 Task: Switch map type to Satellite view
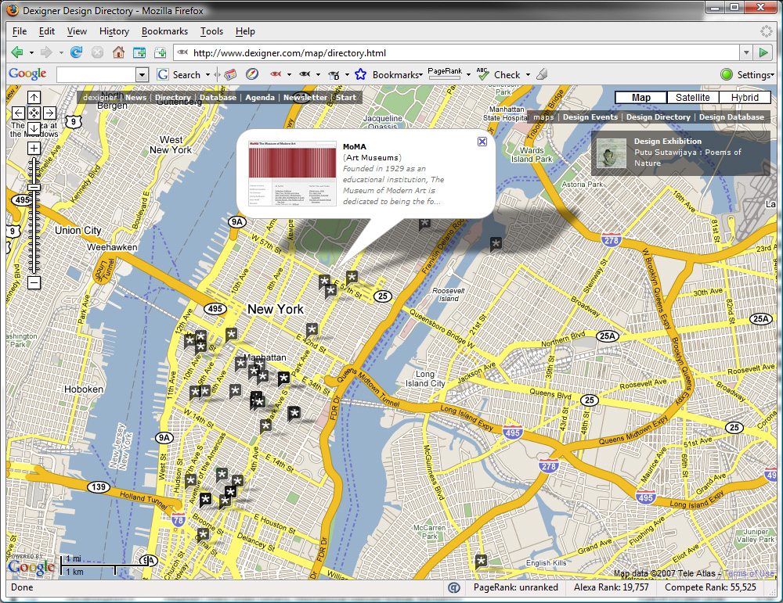(693, 97)
